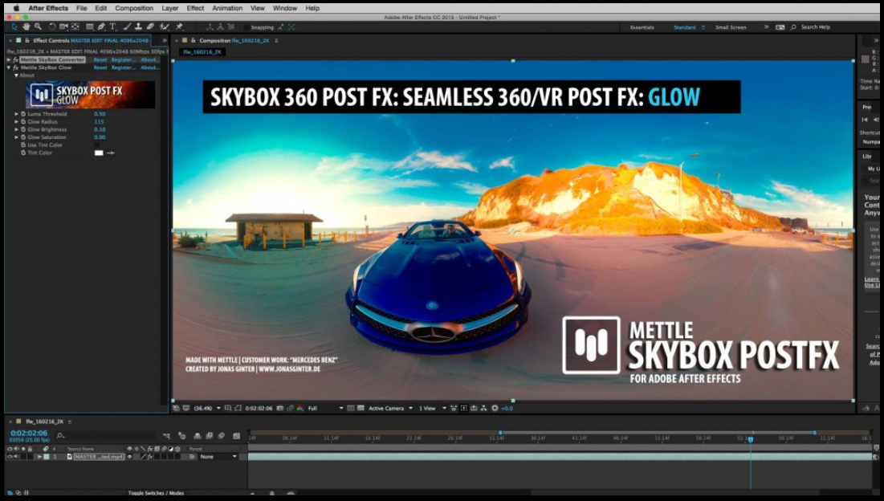This screenshot has height=501, width=884.
Task: Toggle Glow Brightness stopwatch keyframing
Action: coord(23,129)
